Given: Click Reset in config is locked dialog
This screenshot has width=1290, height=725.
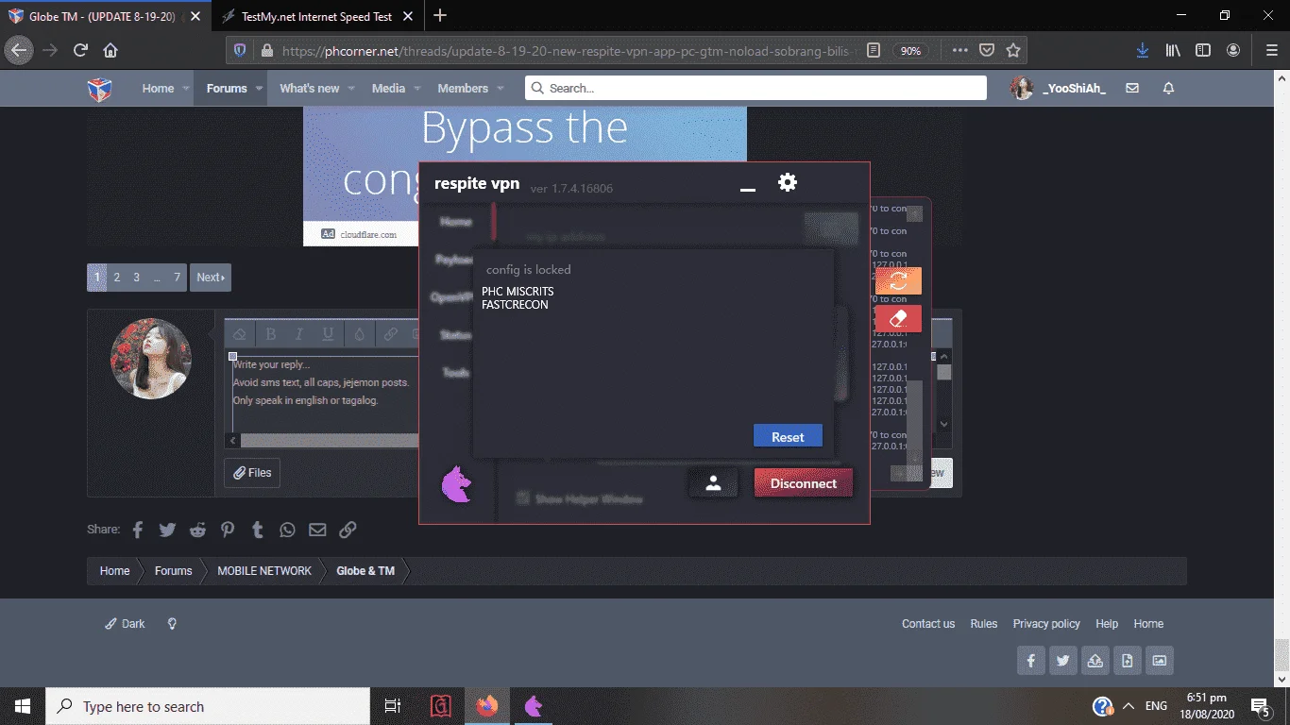Looking at the screenshot, I should (788, 437).
